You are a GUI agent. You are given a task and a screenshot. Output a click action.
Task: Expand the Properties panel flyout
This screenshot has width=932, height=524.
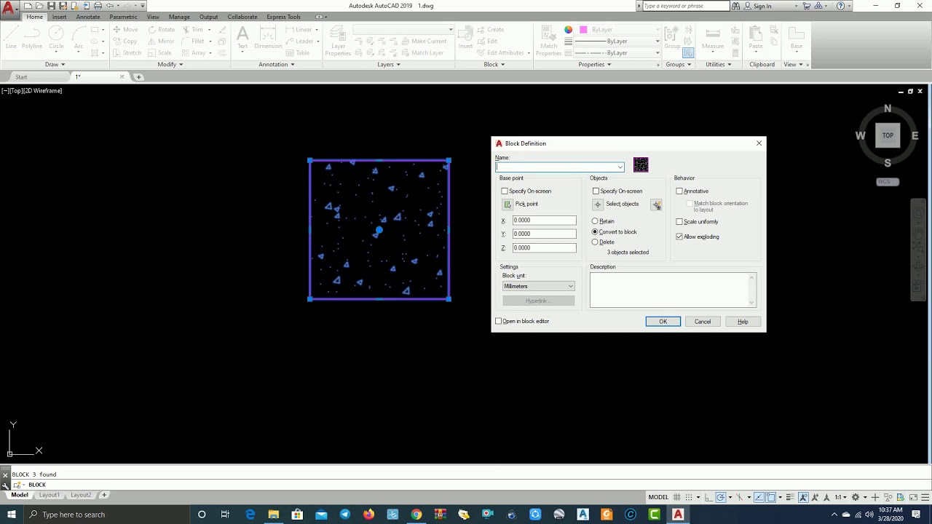(x=595, y=64)
